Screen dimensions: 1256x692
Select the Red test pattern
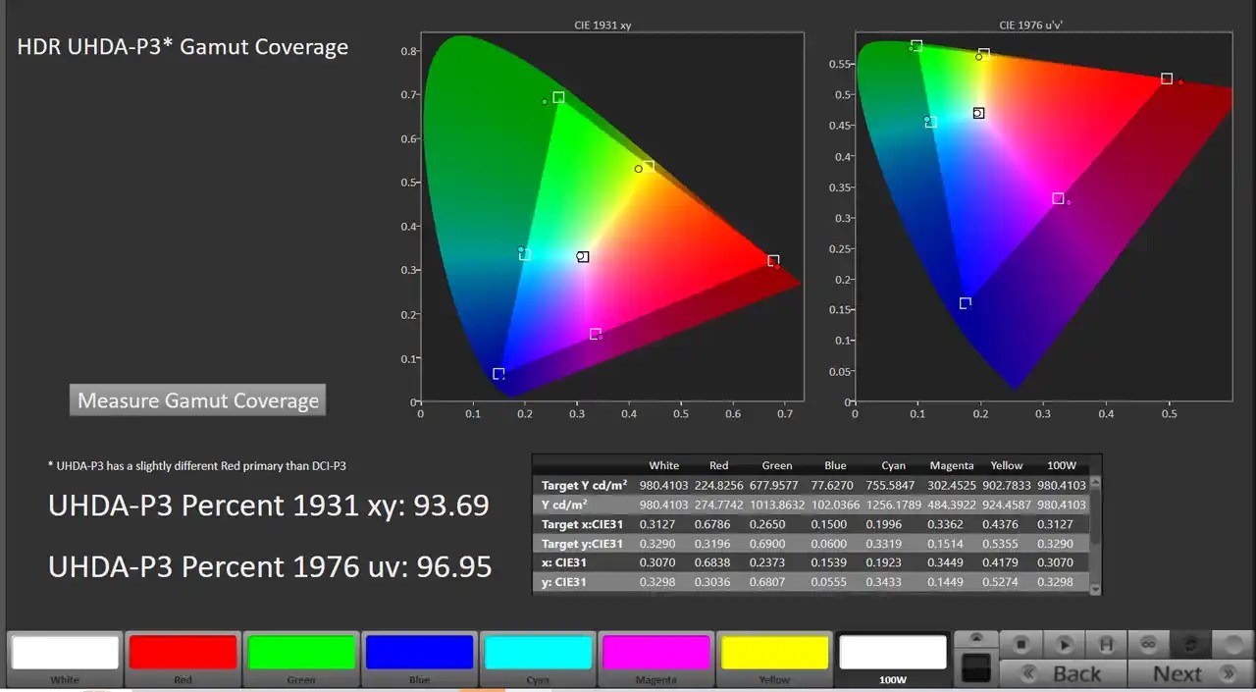[x=182, y=651]
